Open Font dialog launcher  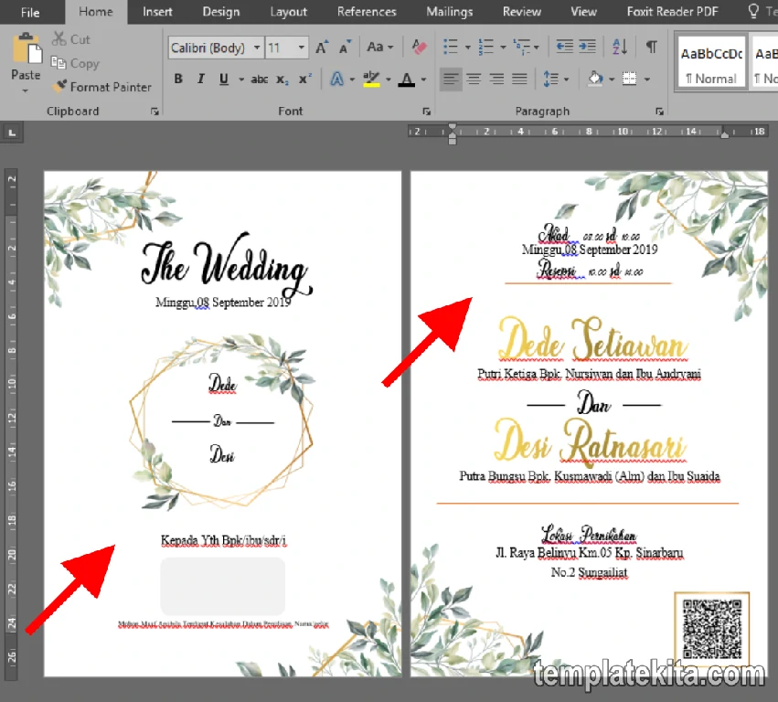(426, 112)
